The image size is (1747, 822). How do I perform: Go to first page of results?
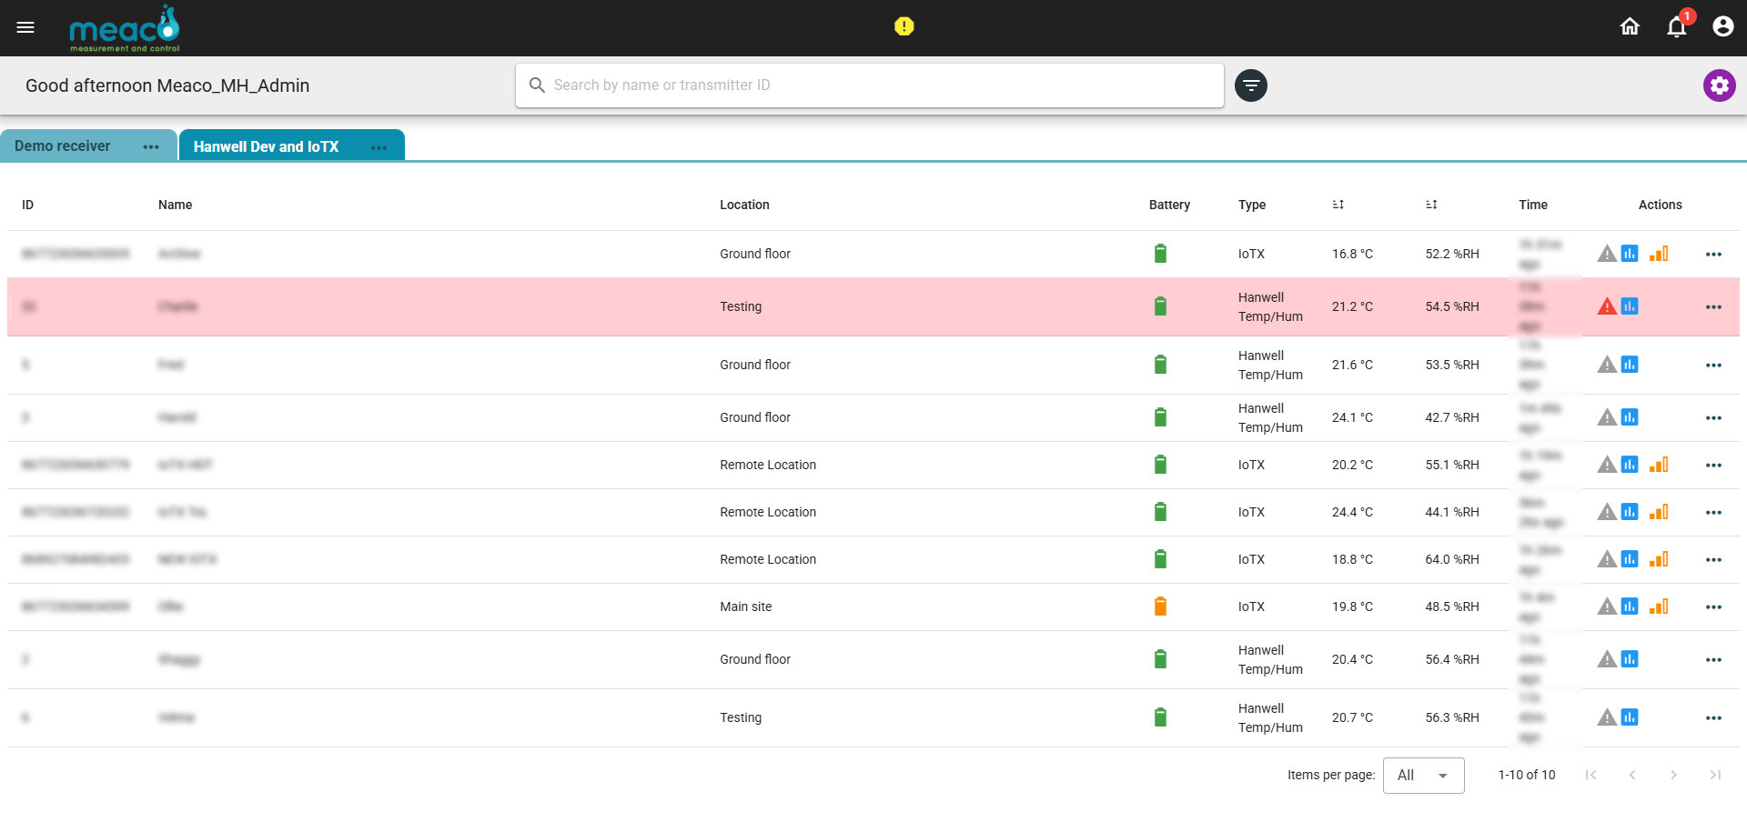pyautogui.click(x=1590, y=775)
